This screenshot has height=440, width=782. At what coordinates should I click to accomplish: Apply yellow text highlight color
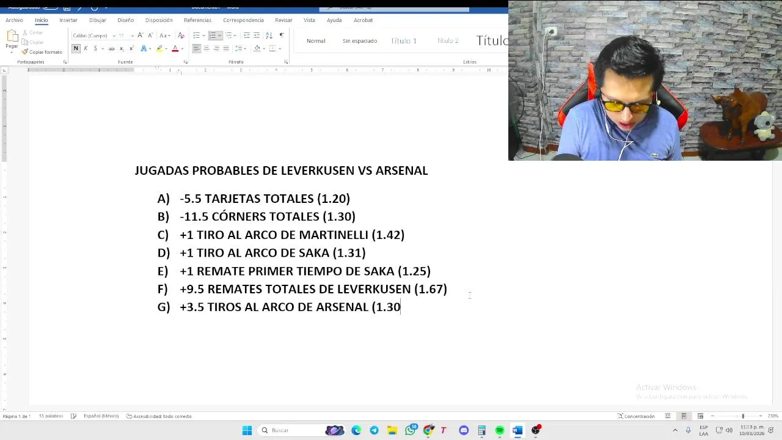pyautogui.click(x=159, y=48)
